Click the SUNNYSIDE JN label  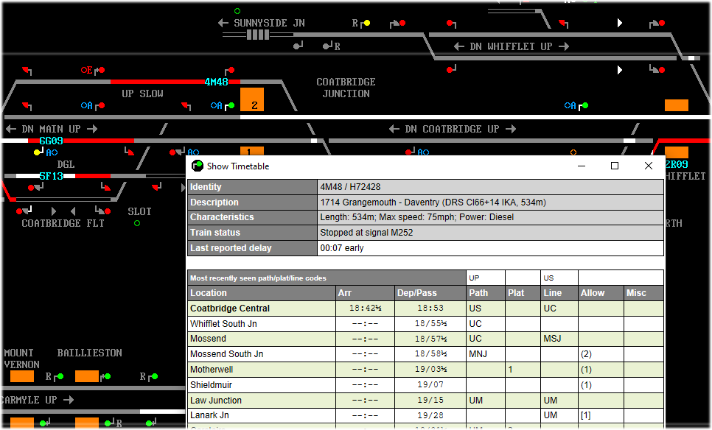point(269,23)
